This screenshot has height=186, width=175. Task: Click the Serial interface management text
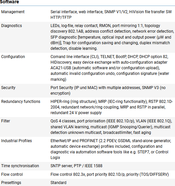pos(111,15)
